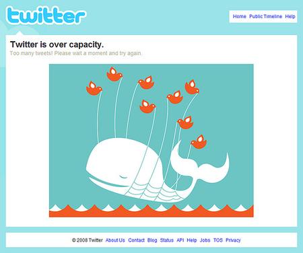
Task: Open the API footer link
Action: [180, 240]
